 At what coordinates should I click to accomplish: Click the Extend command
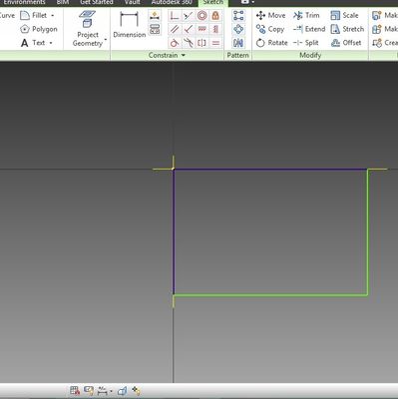click(x=309, y=29)
